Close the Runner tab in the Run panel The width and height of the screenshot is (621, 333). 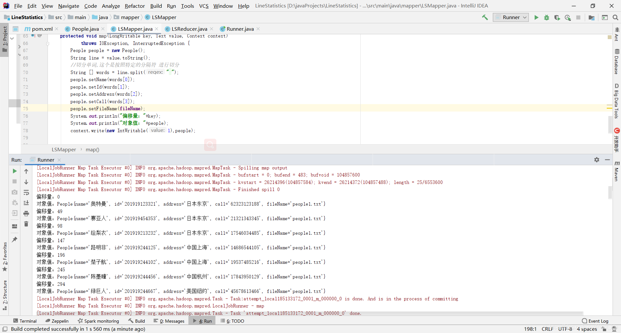(x=59, y=160)
